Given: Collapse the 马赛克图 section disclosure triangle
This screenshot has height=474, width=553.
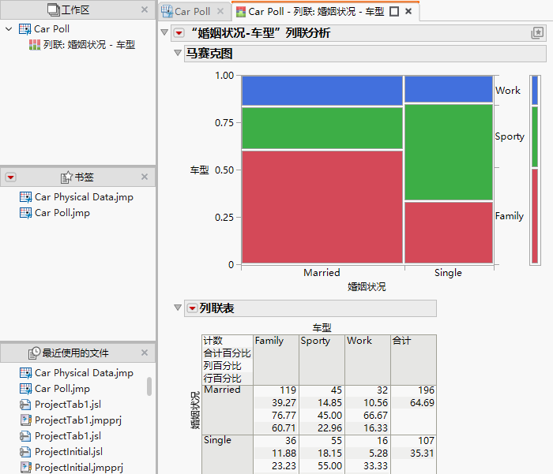Looking at the screenshot, I should [x=178, y=53].
